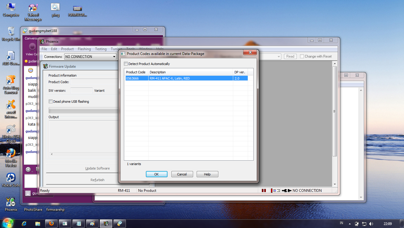This screenshot has width=404, height=228.
Task: Open the Edit menu in Phoenix
Action: pyautogui.click(x=54, y=49)
